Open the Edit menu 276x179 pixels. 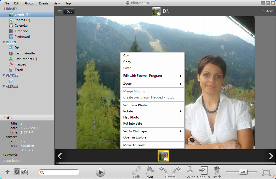click(17, 3)
